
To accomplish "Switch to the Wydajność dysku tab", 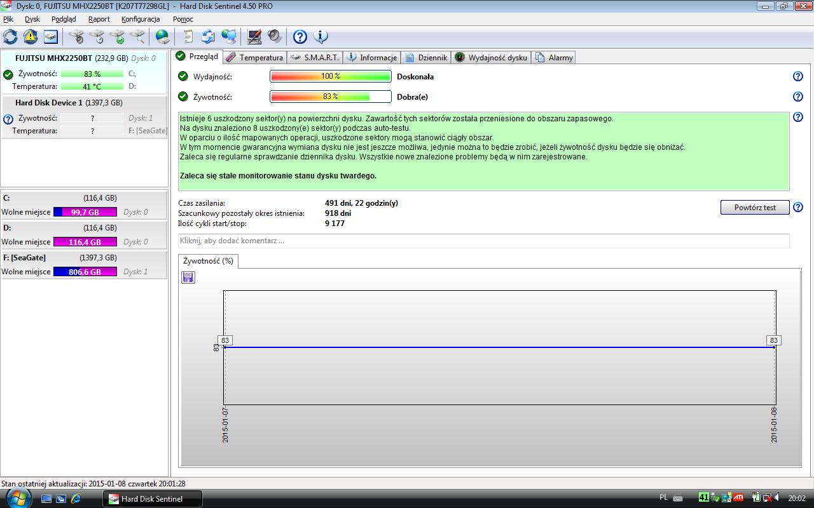I will [x=491, y=58].
